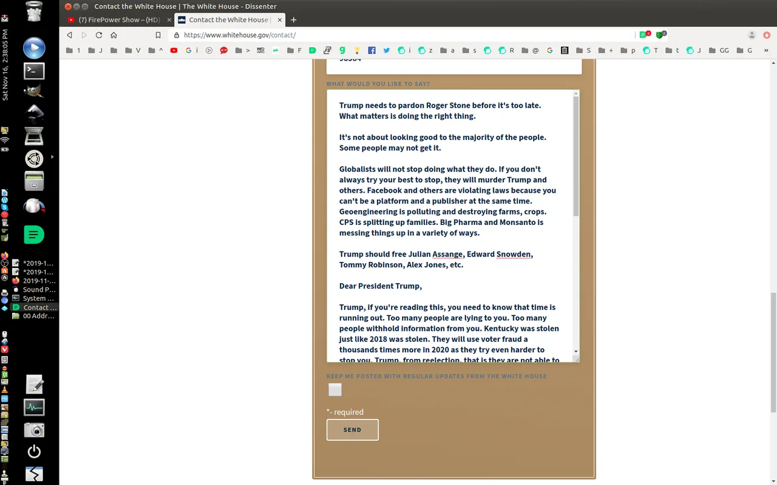The width and height of the screenshot is (777, 485).
Task: Expand the dock arrow beside Ubuntu icon
Action: click(52, 157)
